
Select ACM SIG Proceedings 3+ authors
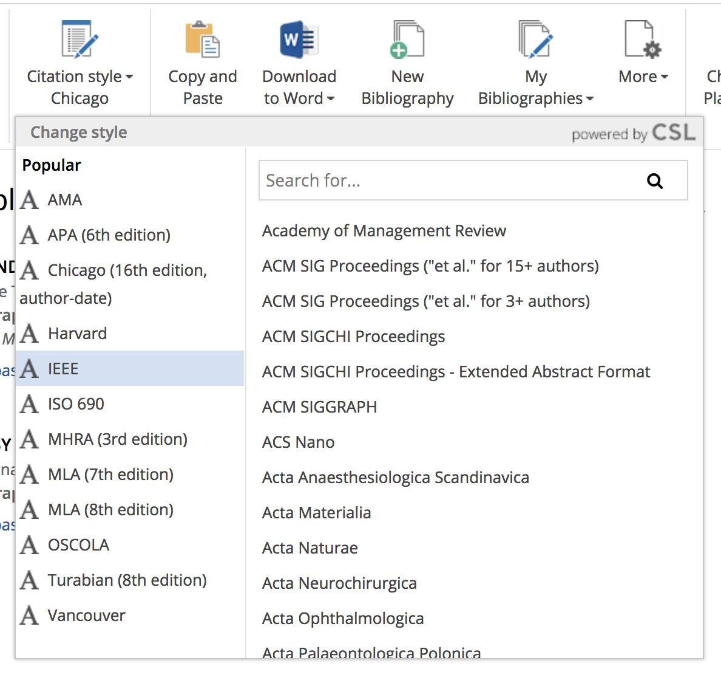point(426,301)
